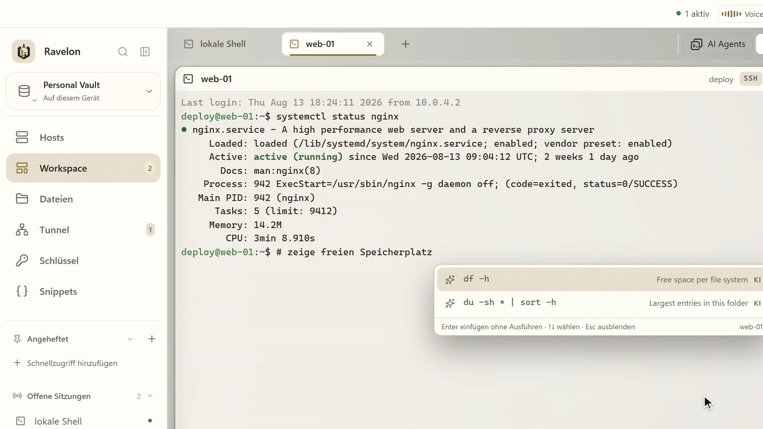Click the web-01 tab terminal icon
Viewport: 763px width, 429px height.
pyautogui.click(x=294, y=44)
